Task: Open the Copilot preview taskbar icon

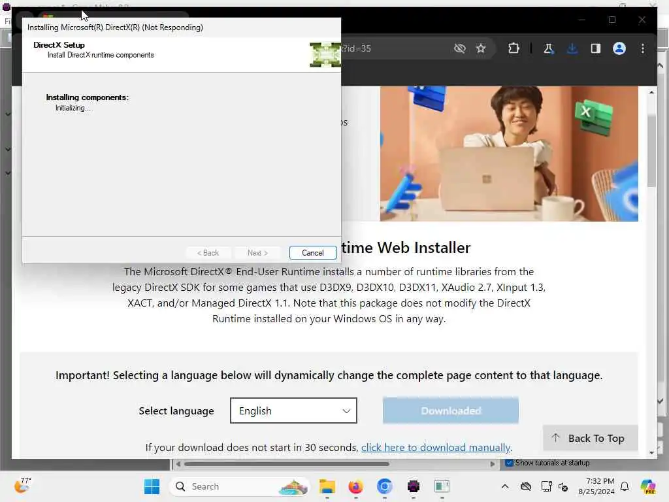Action: click(x=648, y=486)
